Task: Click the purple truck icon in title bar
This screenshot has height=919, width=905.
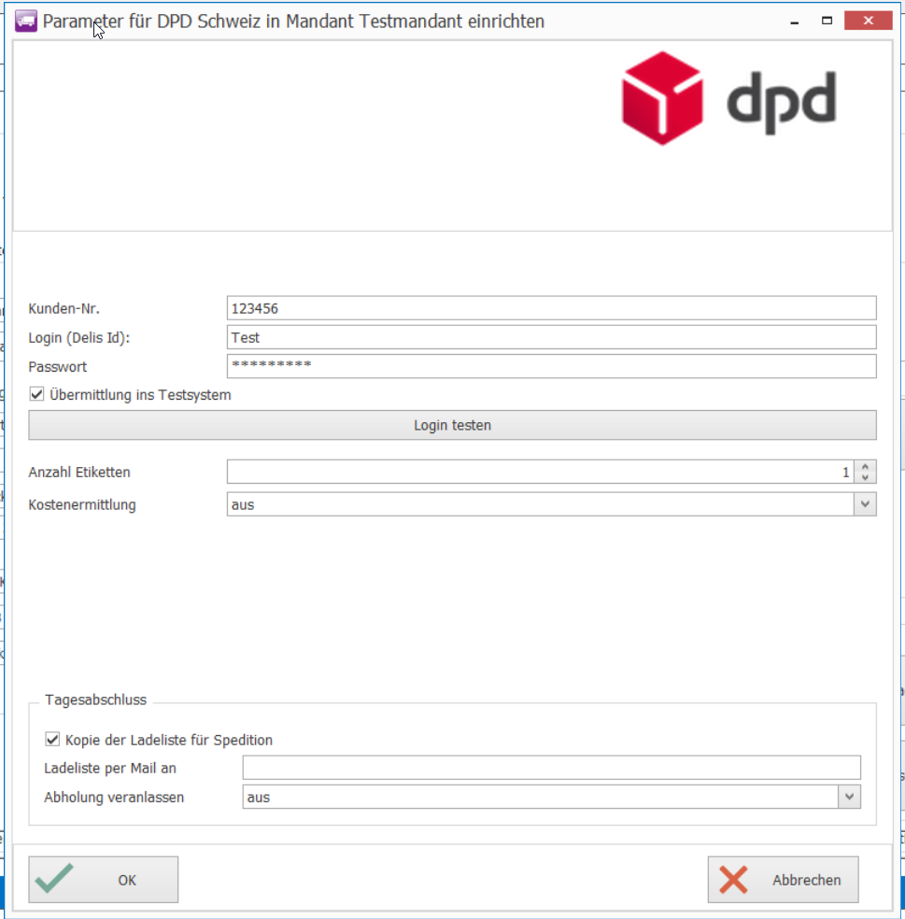Action: (26, 21)
